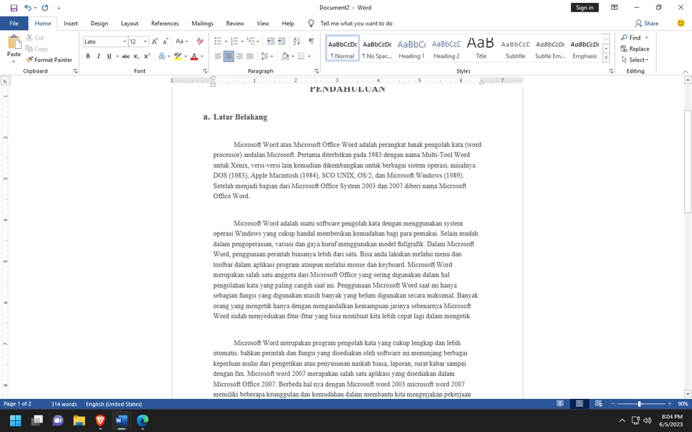Paste clipboard content with the Paste icon
Viewport: 692px width, 432px height.
pos(14,42)
